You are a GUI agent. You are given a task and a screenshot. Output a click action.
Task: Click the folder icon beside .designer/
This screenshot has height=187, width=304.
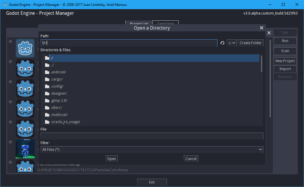click(x=47, y=93)
